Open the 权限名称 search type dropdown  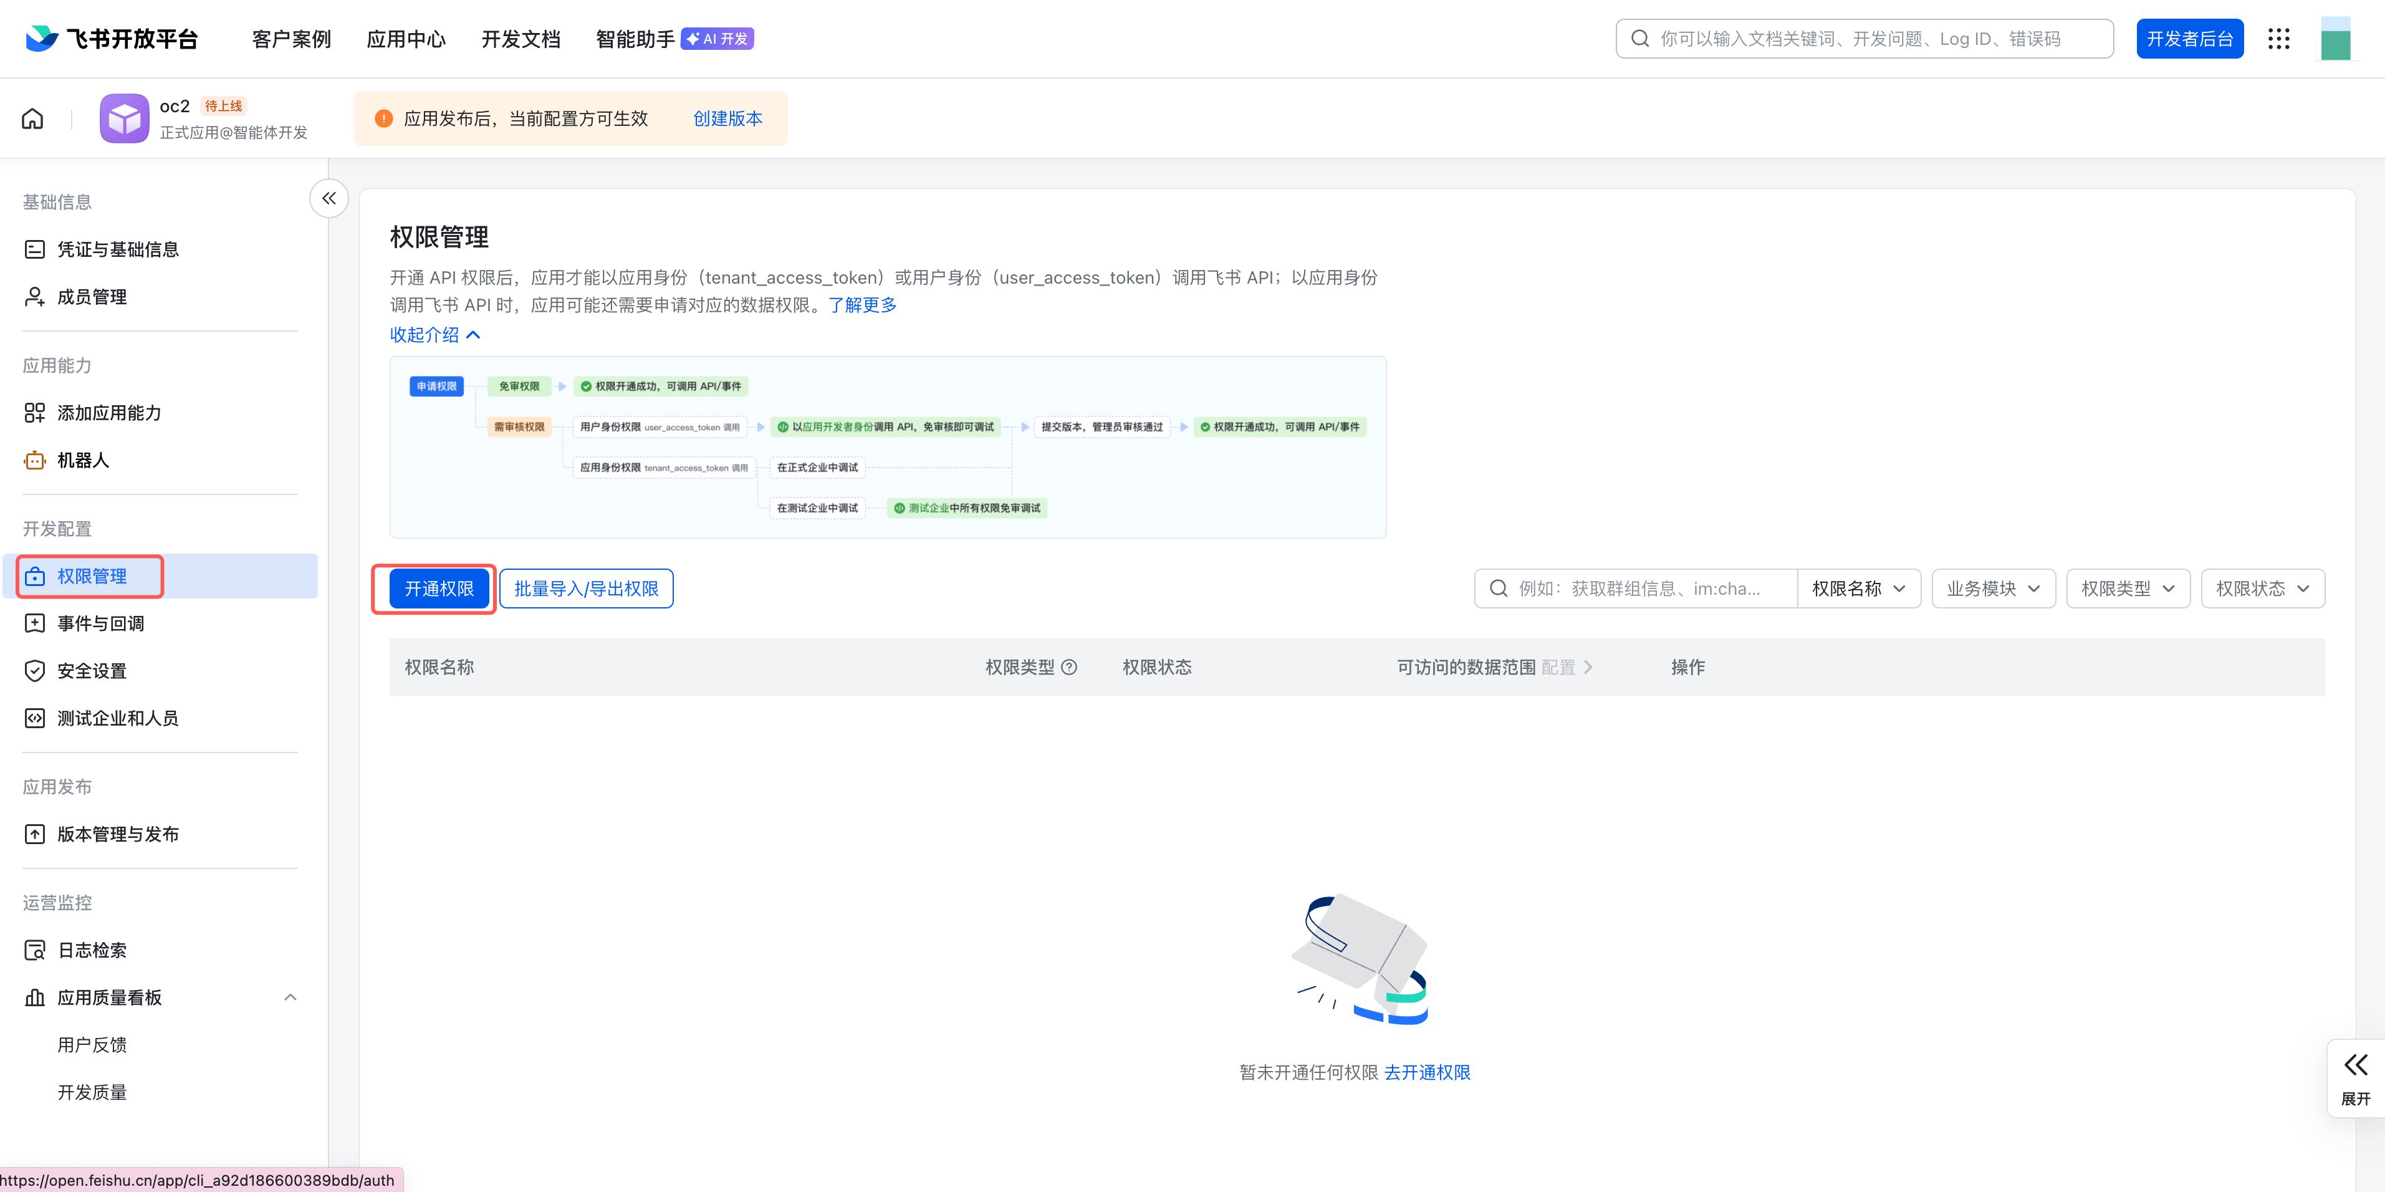1858,588
